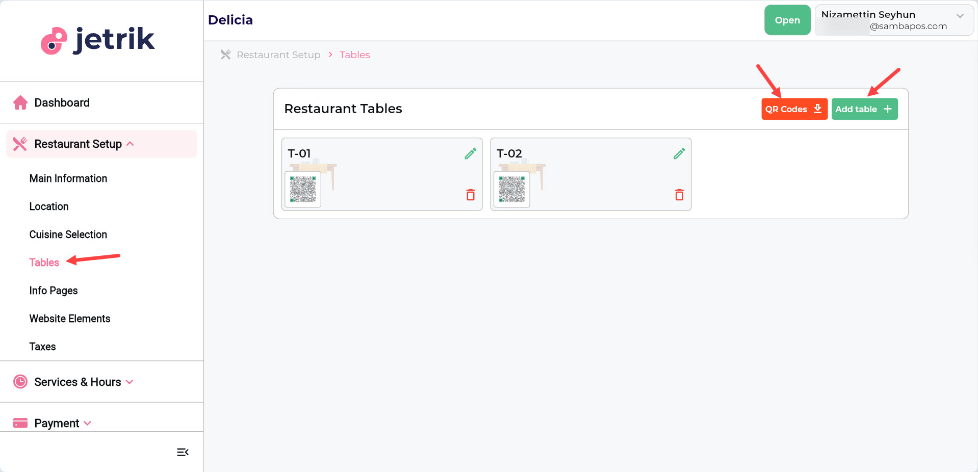Click the home icon beside Dashboard
The image size is (978, 472).
point(20,102)
